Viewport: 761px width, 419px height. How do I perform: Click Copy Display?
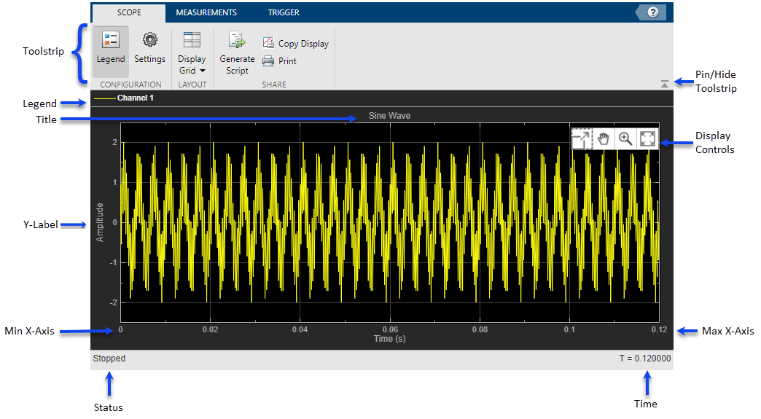tap(295, 44)
